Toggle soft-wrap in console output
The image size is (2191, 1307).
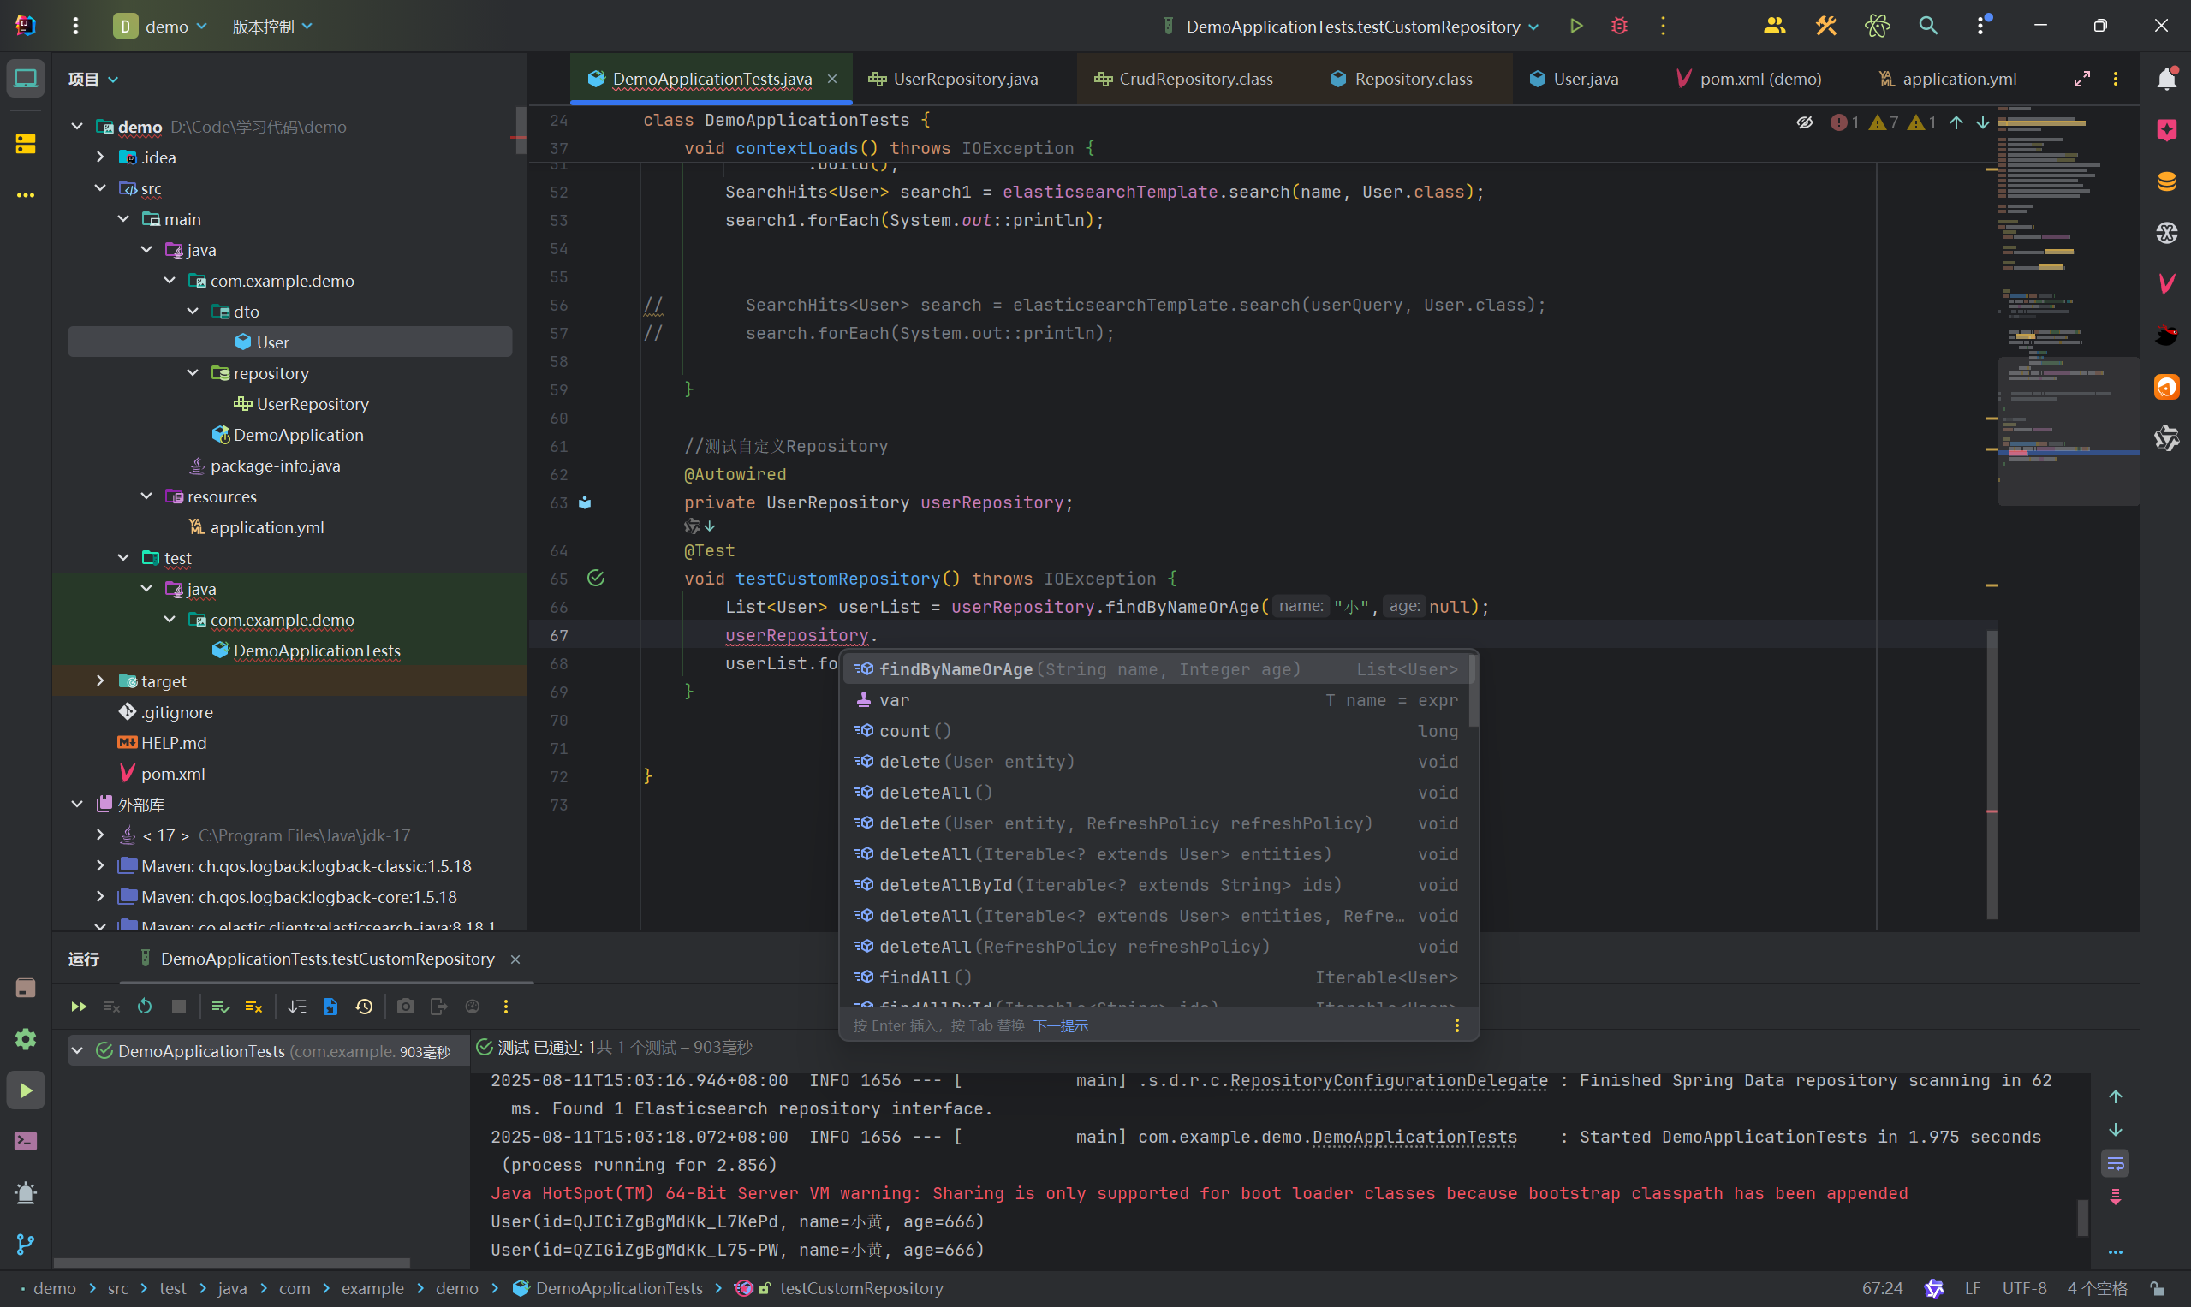pos(2116,1163)
